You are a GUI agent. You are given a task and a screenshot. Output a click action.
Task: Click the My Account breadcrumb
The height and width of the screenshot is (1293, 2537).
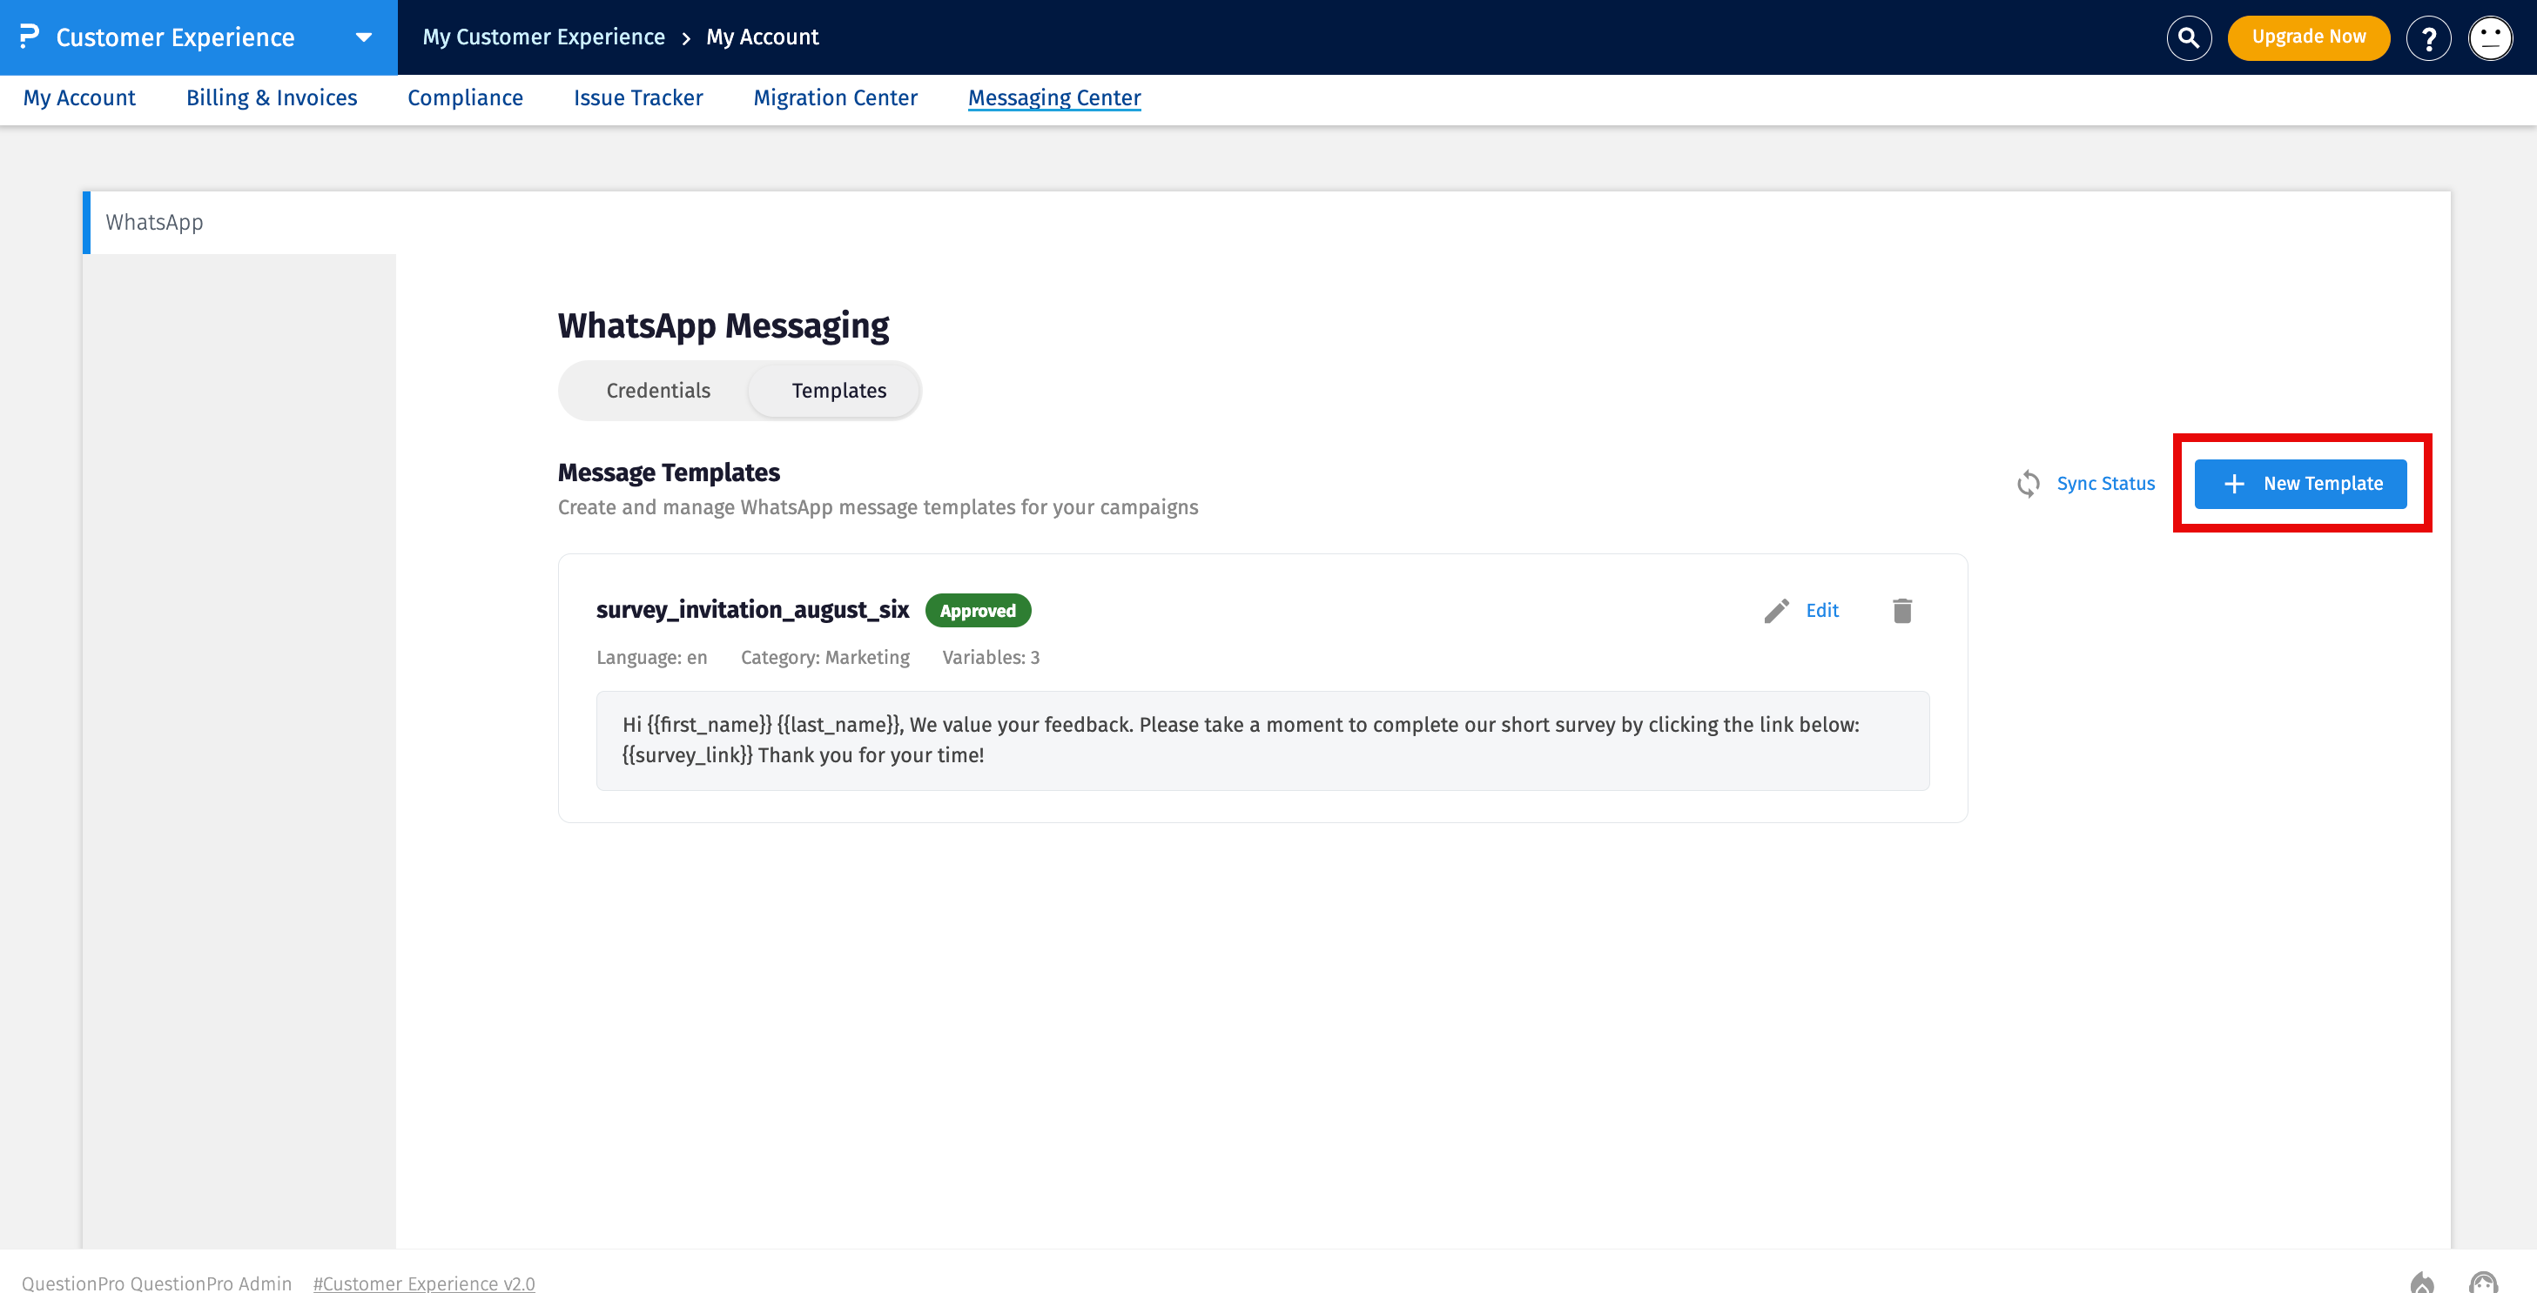coord(763,37)
